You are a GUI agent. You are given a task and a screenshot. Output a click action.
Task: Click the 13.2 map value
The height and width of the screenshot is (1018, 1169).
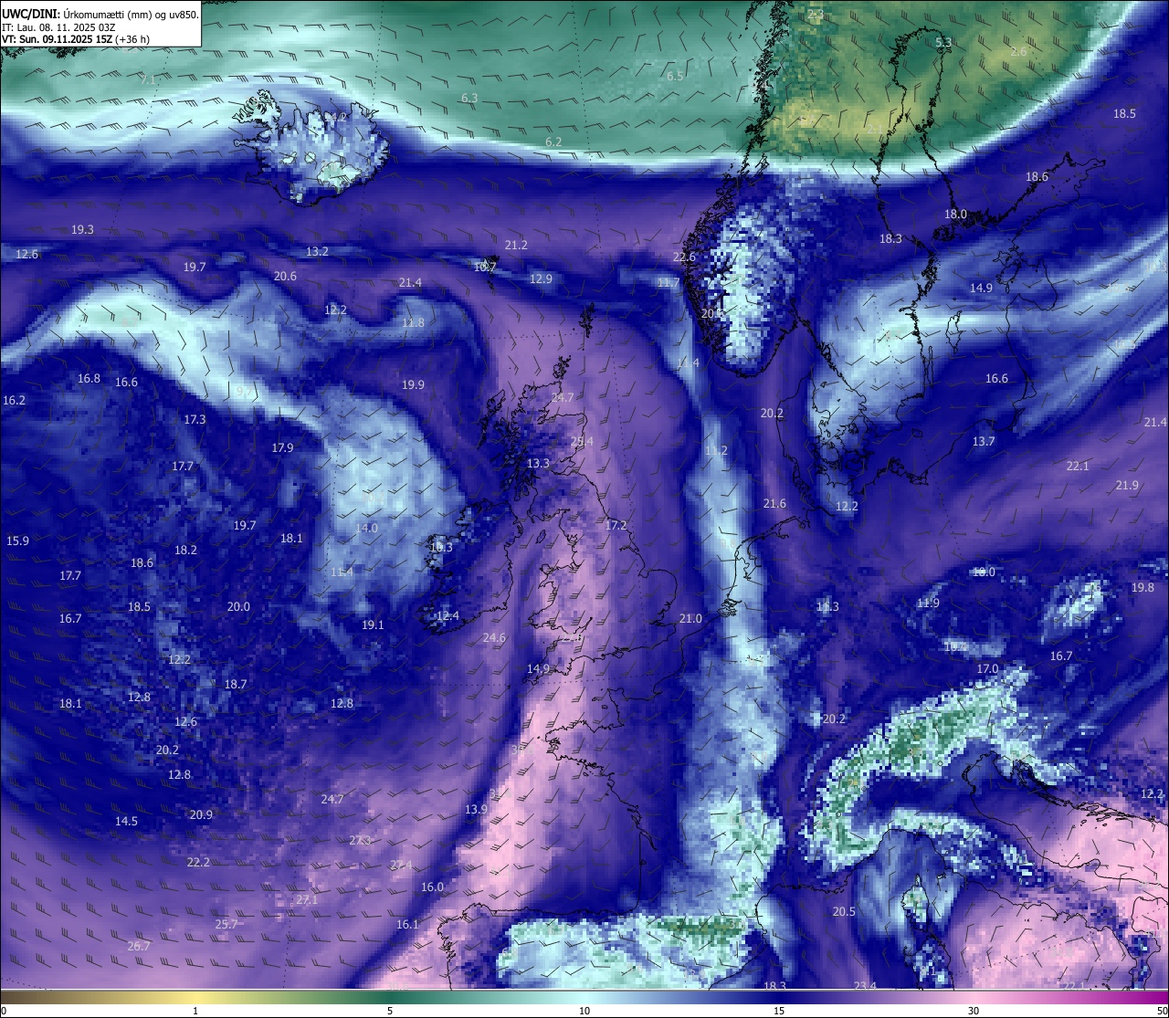[x=317, y=251]
